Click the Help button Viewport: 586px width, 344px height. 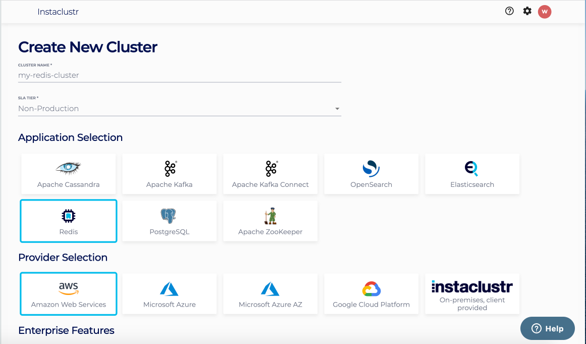(547, 328)
